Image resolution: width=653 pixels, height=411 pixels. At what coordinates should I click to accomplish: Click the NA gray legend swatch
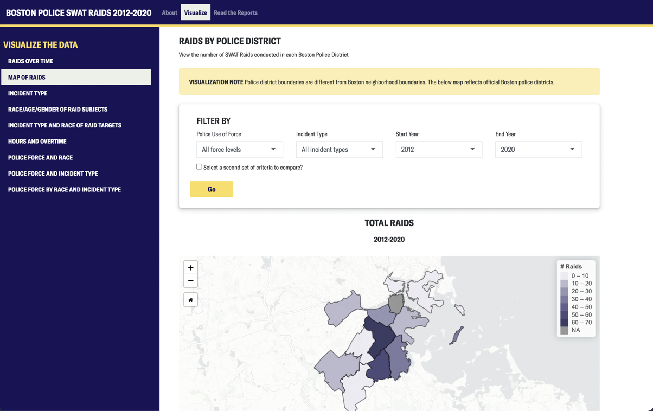tap(564, 330)
